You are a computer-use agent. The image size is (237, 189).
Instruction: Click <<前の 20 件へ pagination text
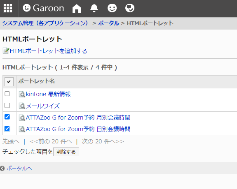click(x=51, y=141)
